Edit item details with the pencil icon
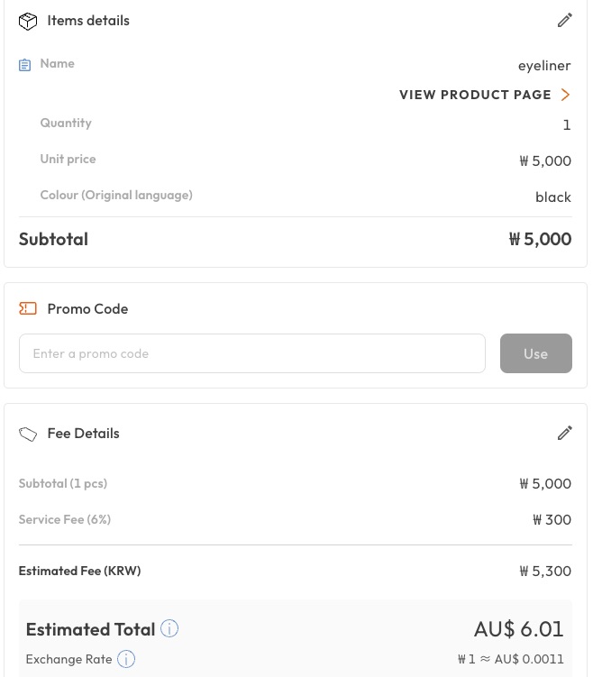Image resolution: width=602 pixels, height=677 pixels. [565, 20]
